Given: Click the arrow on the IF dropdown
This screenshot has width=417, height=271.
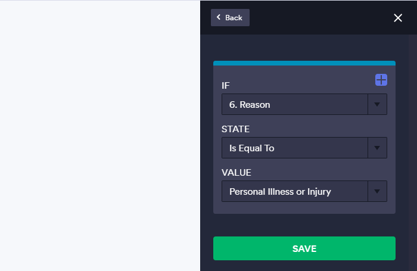Looking at the screenshot, I should click(377, 105).
